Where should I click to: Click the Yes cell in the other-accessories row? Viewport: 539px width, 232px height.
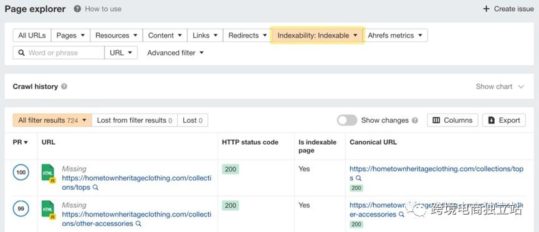[x=304, y=205]
